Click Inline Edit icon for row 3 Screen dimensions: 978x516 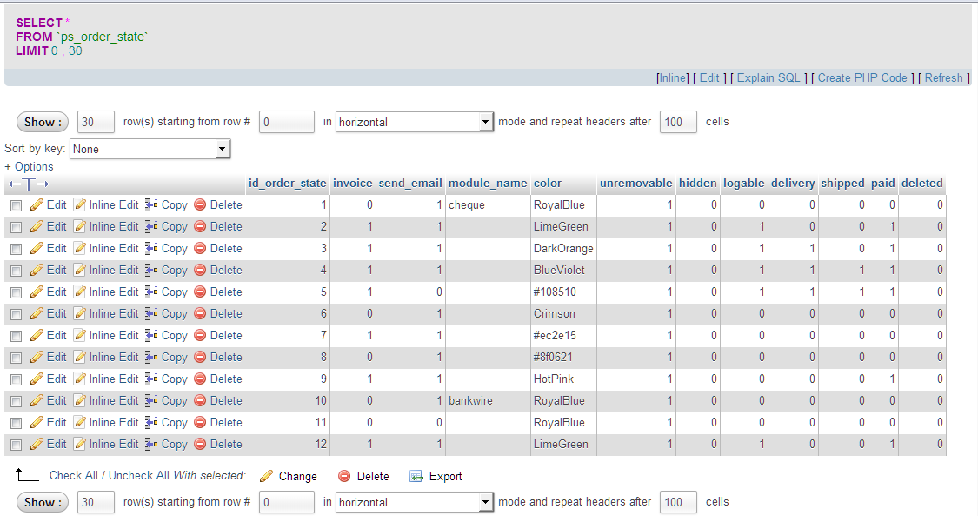[x=80, y=249]
